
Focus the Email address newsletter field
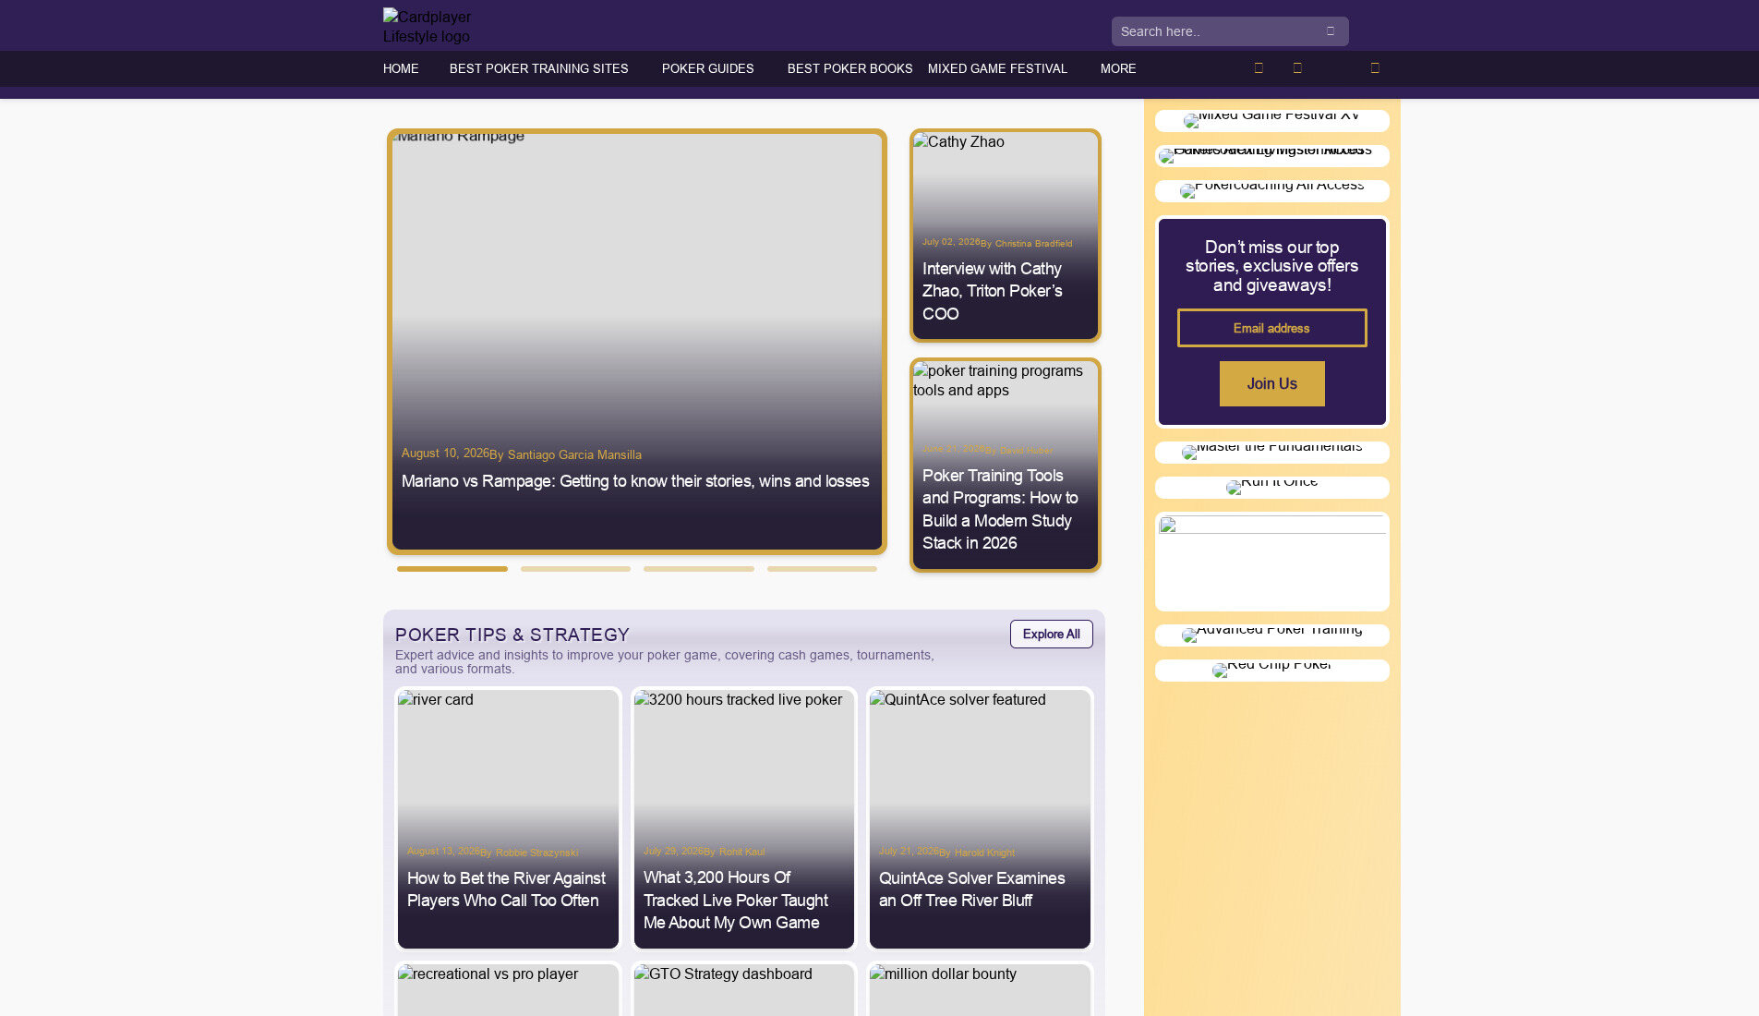1271,328
